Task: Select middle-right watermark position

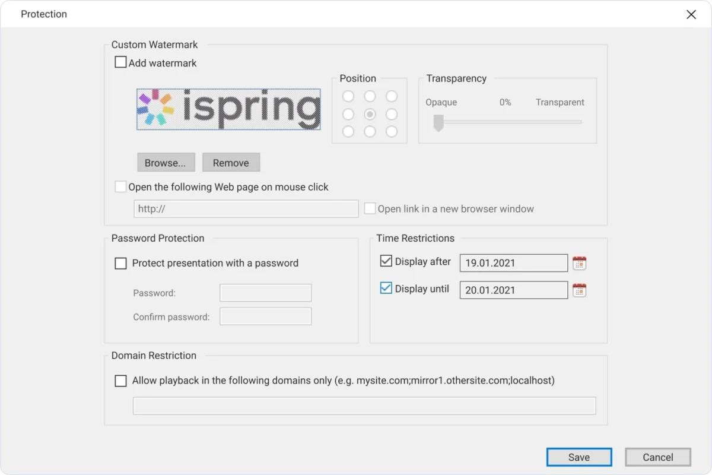Action: [392, 114]
